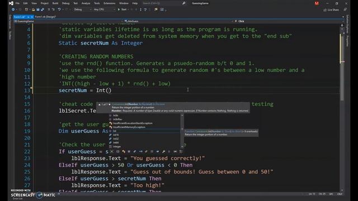Open the Project menu
The width and height of the screenshot is (358, 201).
45,3
